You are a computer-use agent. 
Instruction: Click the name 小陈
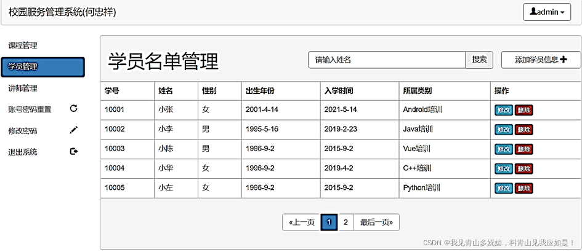tap(166, 149)
